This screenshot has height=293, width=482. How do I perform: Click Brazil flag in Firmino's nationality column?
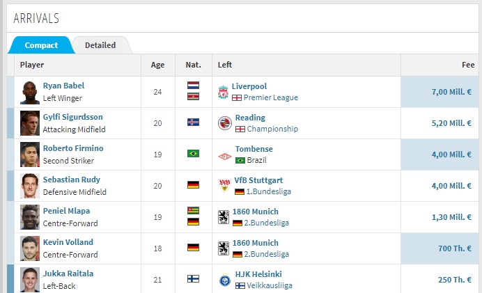coord(193,153)
